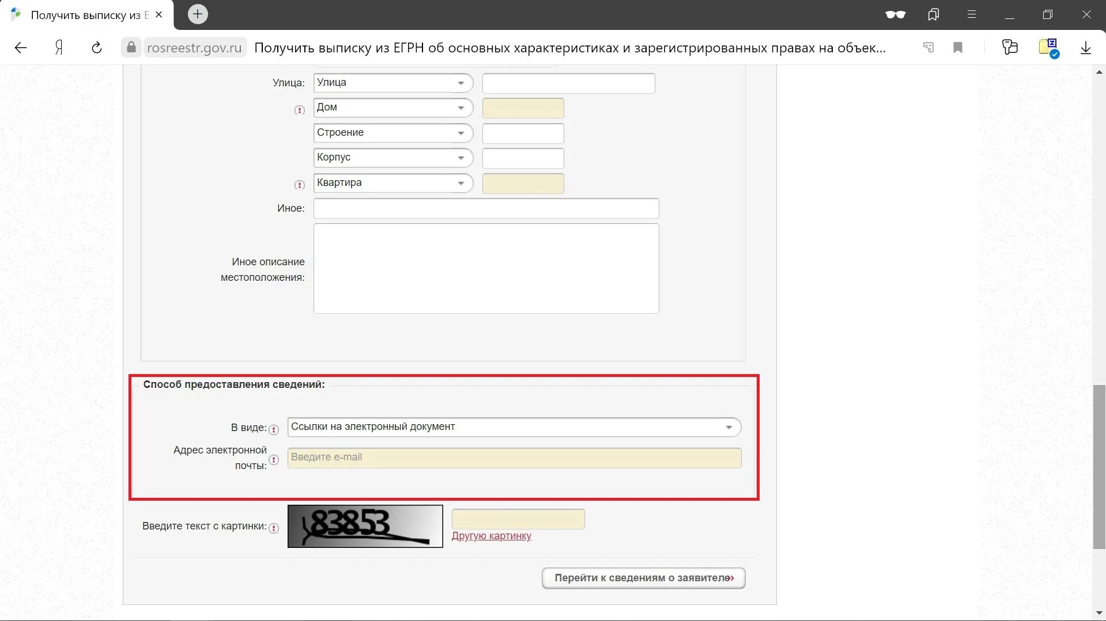The height and width of the screenshot is (621, 1106).
Task: Bookmark this page with the flag icon
Action: [x=958, y=47]
